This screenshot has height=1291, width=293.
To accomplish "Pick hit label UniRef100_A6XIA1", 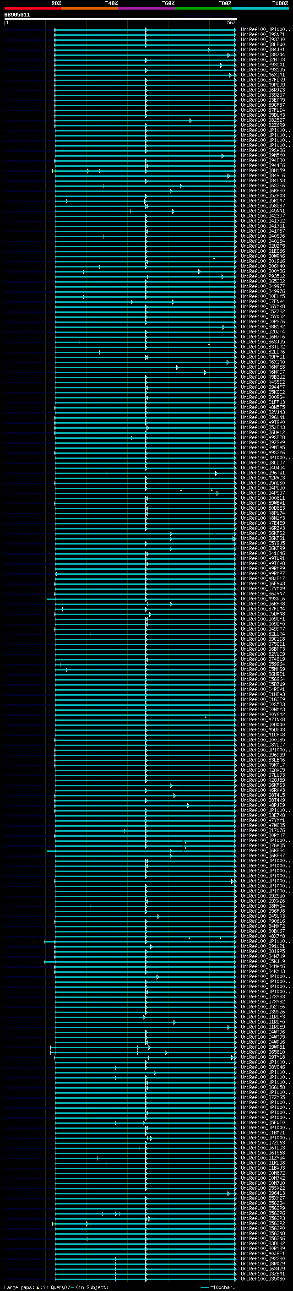I will click(263, 75).
